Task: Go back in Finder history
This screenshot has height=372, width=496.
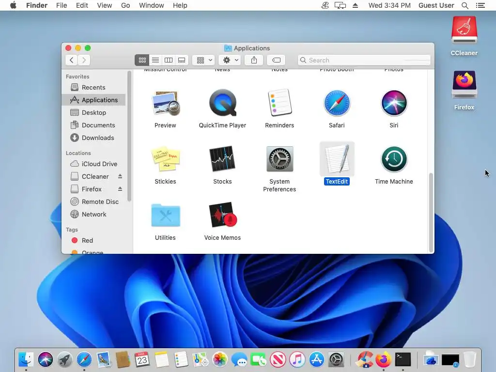Action: (x=72, y=60)
